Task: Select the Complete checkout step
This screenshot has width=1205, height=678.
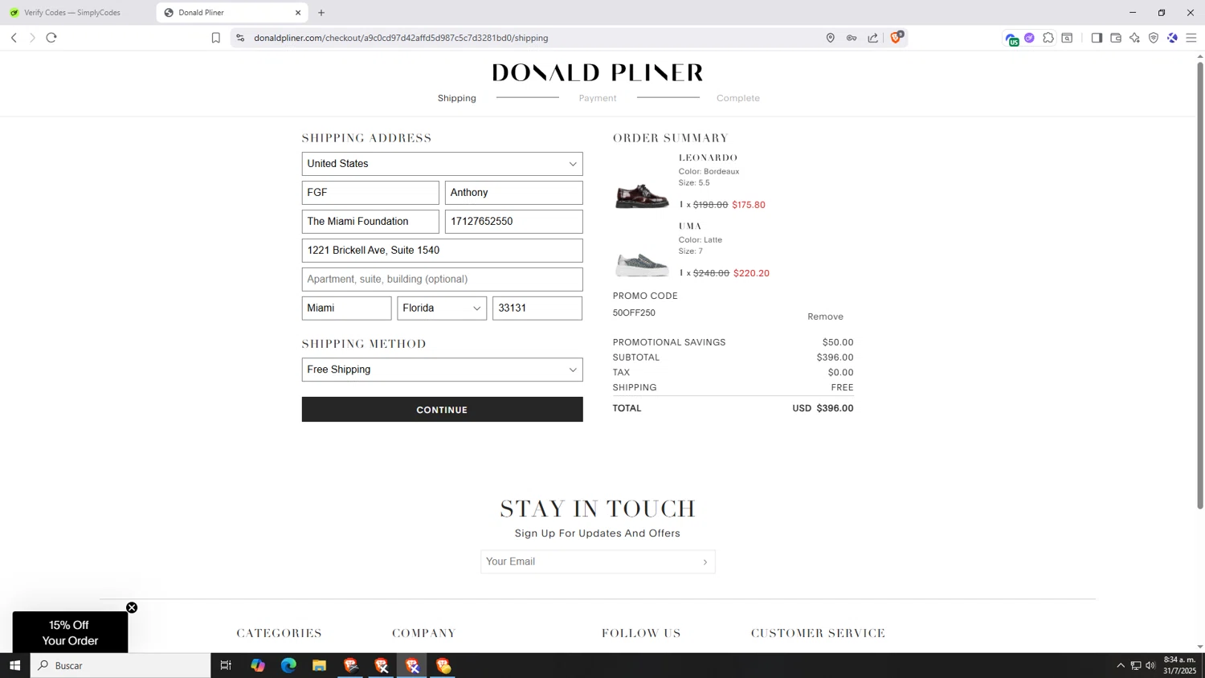Action: [738, 98]
